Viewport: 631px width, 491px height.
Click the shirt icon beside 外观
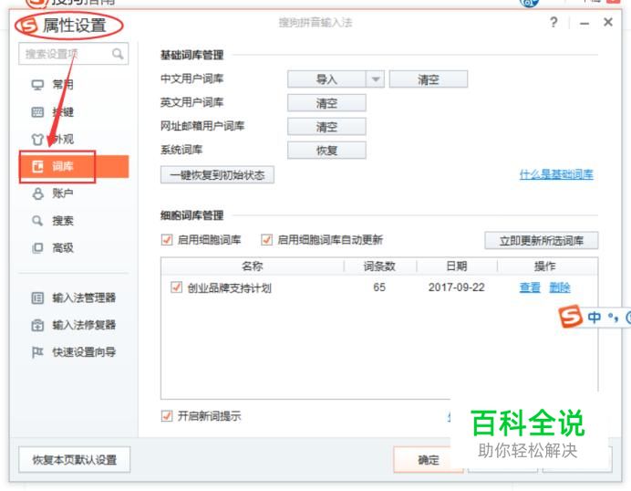point(37,140)
